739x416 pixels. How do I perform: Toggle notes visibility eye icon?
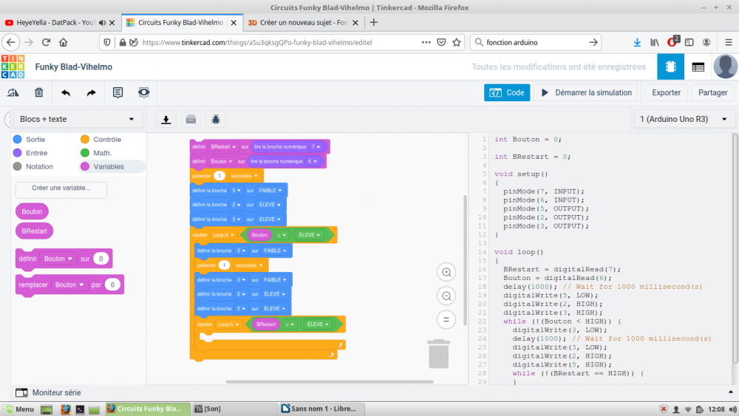tap(143, 92)
